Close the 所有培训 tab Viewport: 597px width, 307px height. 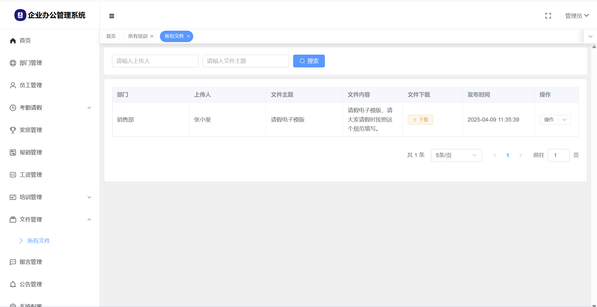tap(152, 36)
